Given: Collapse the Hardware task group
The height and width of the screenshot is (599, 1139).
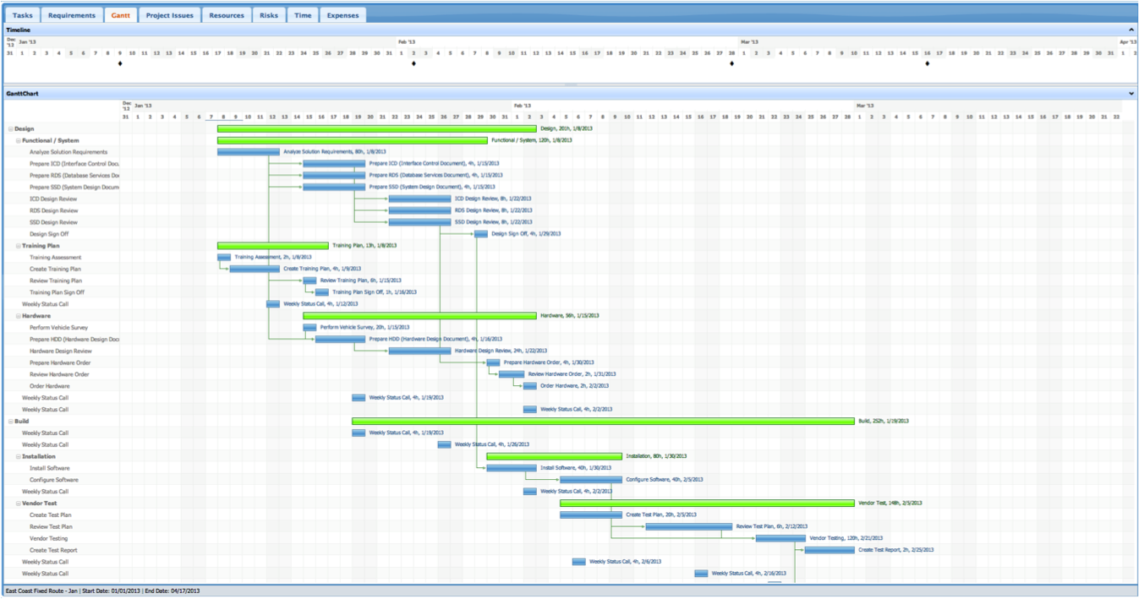Looking at the screenshot, I should pos(19,316).
